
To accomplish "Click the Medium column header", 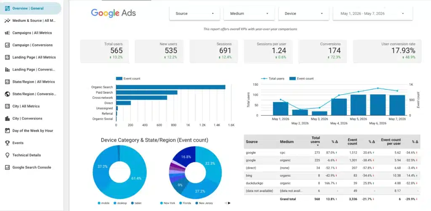I will 287,142.
